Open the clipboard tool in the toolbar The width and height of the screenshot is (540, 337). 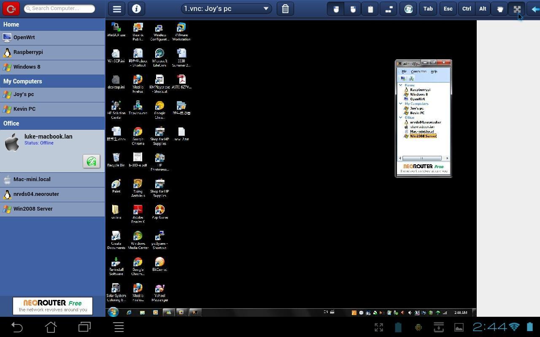tap(370, 8)
